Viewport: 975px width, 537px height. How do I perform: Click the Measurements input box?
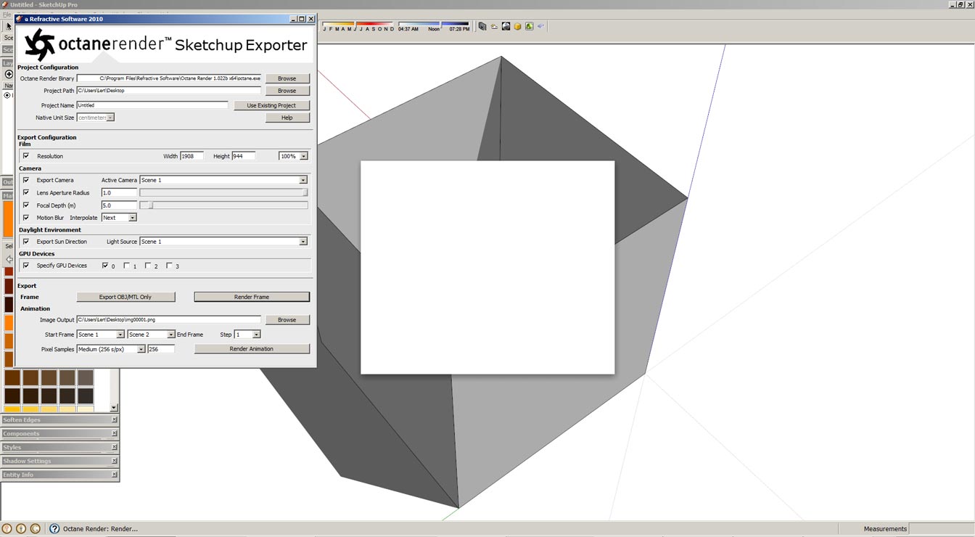tap(941, 529)
